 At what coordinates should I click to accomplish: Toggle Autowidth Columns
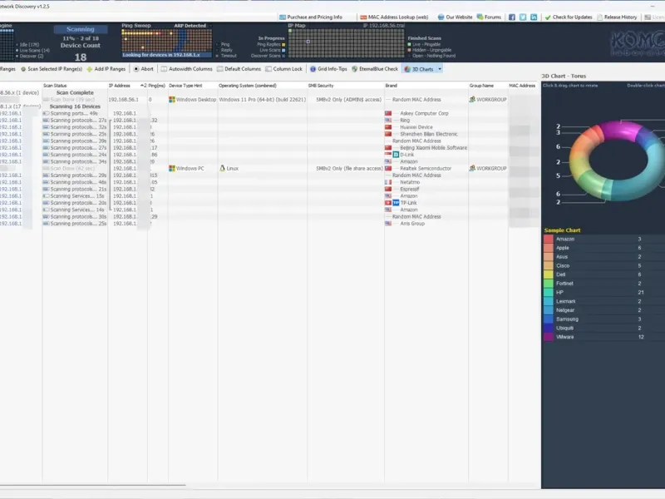pyautogui.click(x=186, y=69)
